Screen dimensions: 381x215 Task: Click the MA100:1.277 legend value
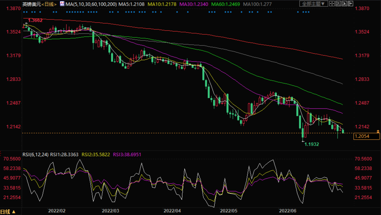(x=257, y=4)
